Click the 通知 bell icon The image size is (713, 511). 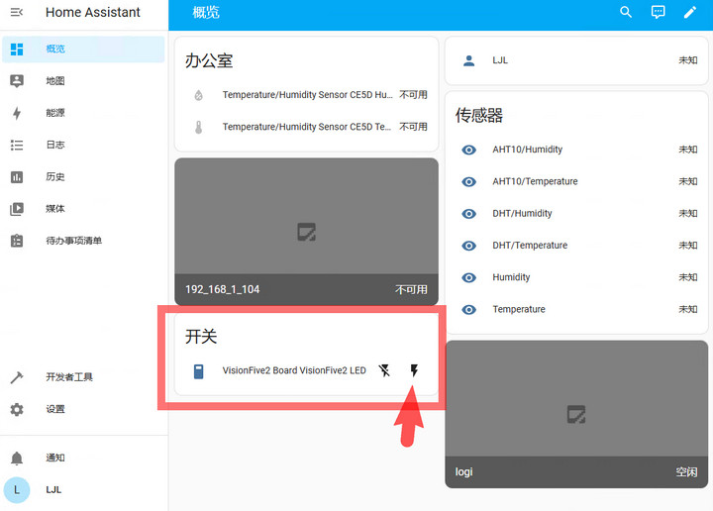coord(17,458)
